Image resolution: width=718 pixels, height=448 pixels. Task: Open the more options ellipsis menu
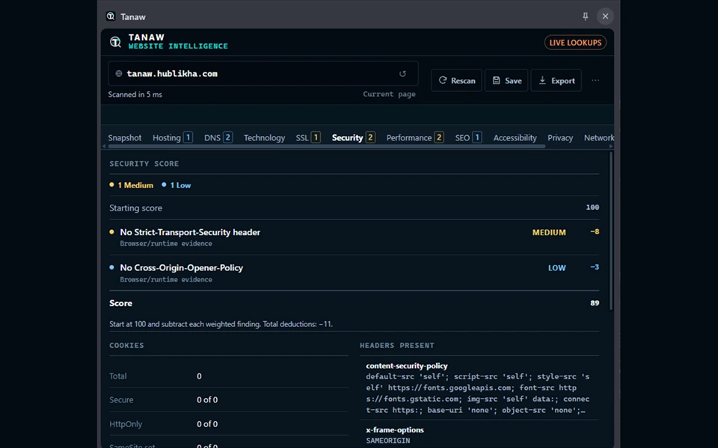[x=595, y=81]
